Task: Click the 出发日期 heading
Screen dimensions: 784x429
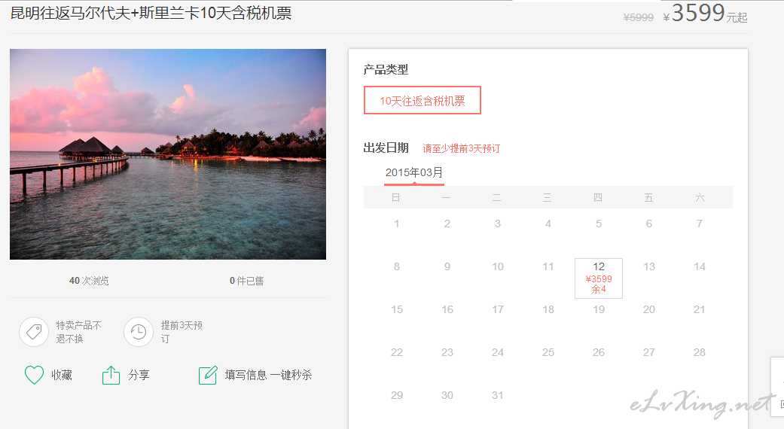Action: pyautogui.click(x=386, y=148)
